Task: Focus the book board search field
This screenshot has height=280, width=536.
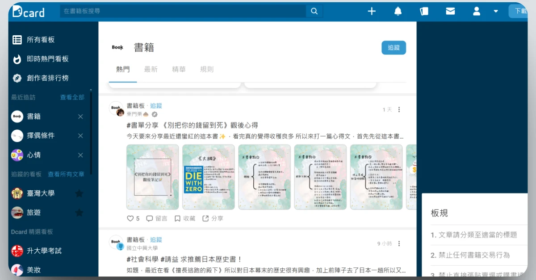Action: pyautogui.click(x=183, y=11)
